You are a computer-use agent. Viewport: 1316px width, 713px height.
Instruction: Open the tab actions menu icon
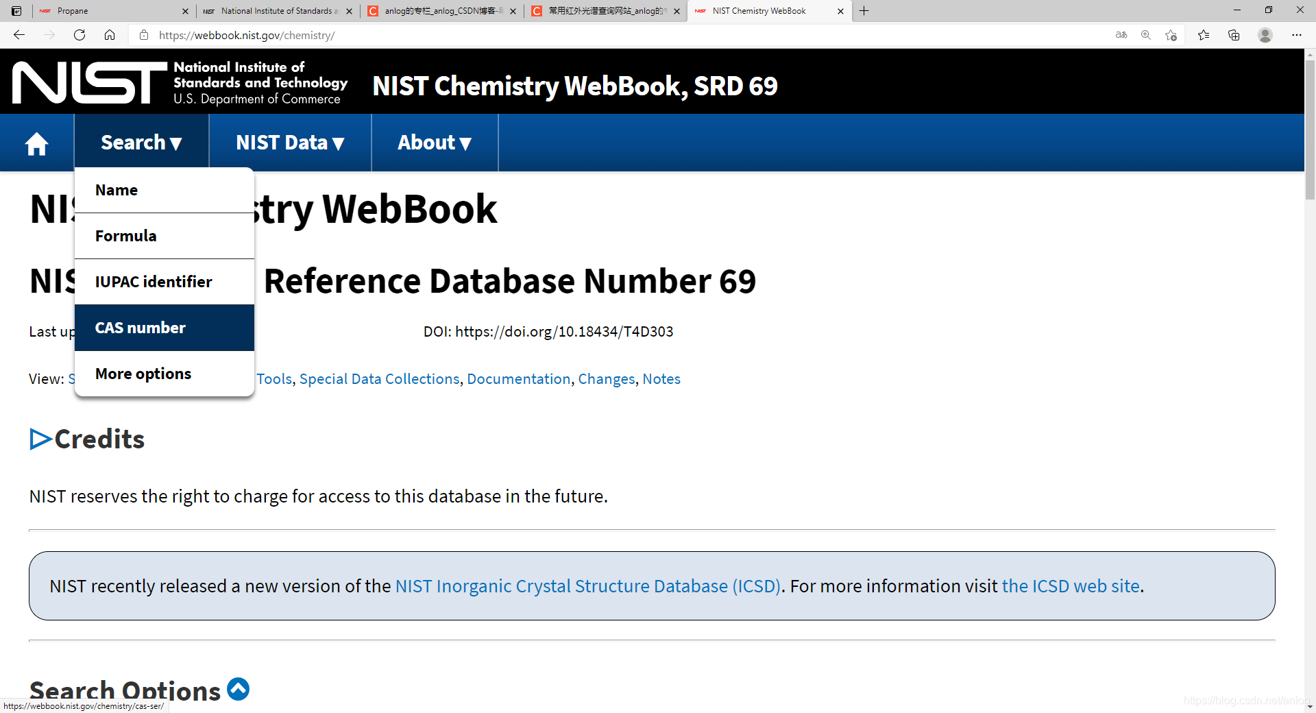click(x=16, y=11)
